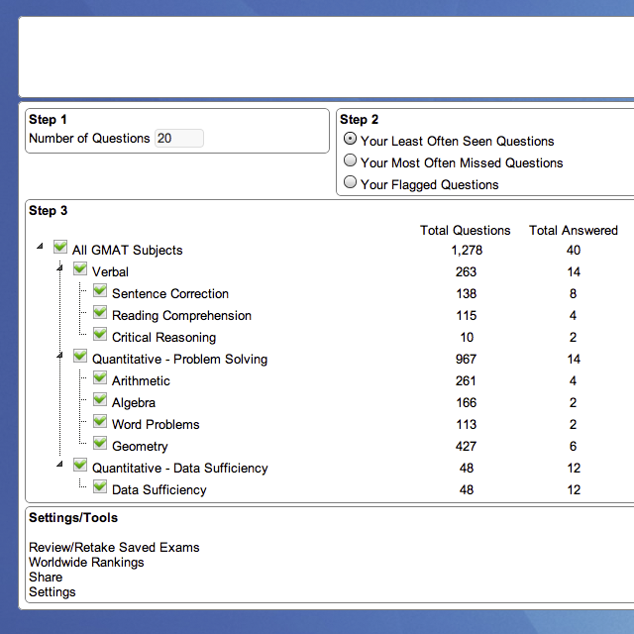Click the Total Answered column header
The width and height of the screenshot is (634, 634).
pyautogui.click(x=574, y=231)
